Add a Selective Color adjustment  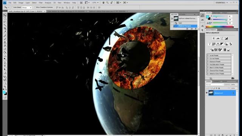tap(228, 50)
